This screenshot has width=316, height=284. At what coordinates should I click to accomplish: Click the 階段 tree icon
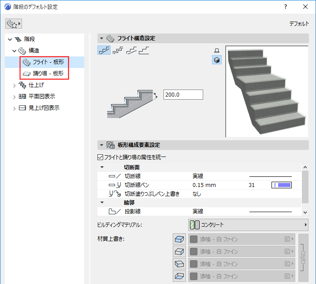click(x=18, y=39)
